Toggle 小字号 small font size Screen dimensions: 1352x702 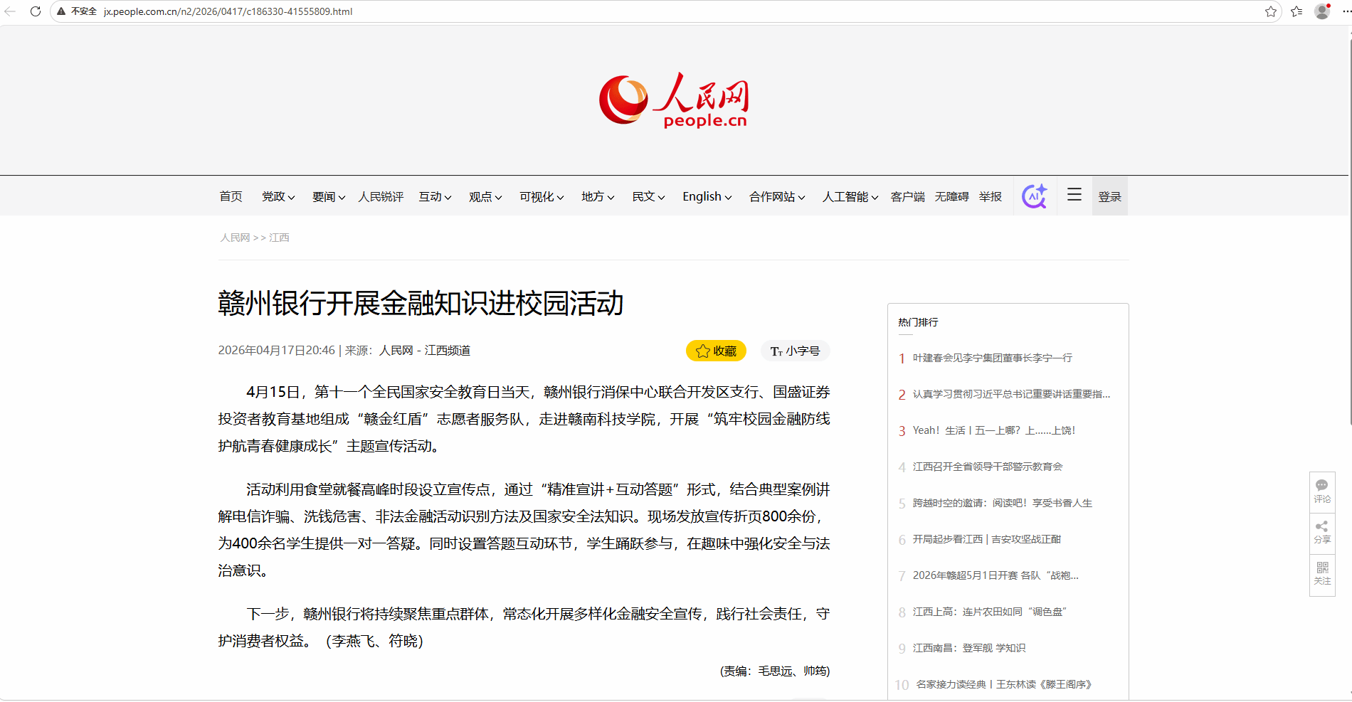tap(795, 351)
